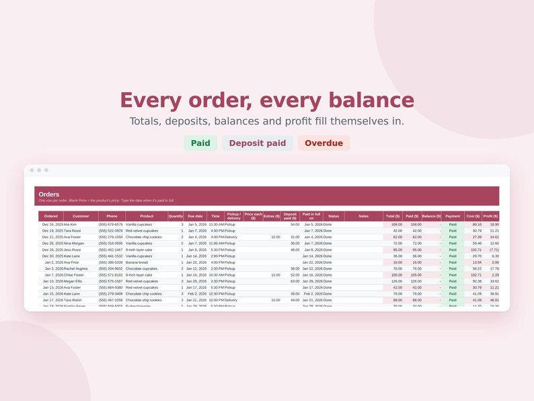Select the Pickup / delivery column header
Viewport: 534px width, 401px height.
234,217
